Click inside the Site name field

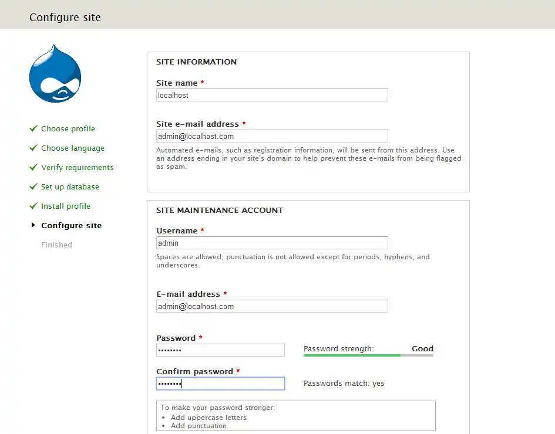click(271, 94)
